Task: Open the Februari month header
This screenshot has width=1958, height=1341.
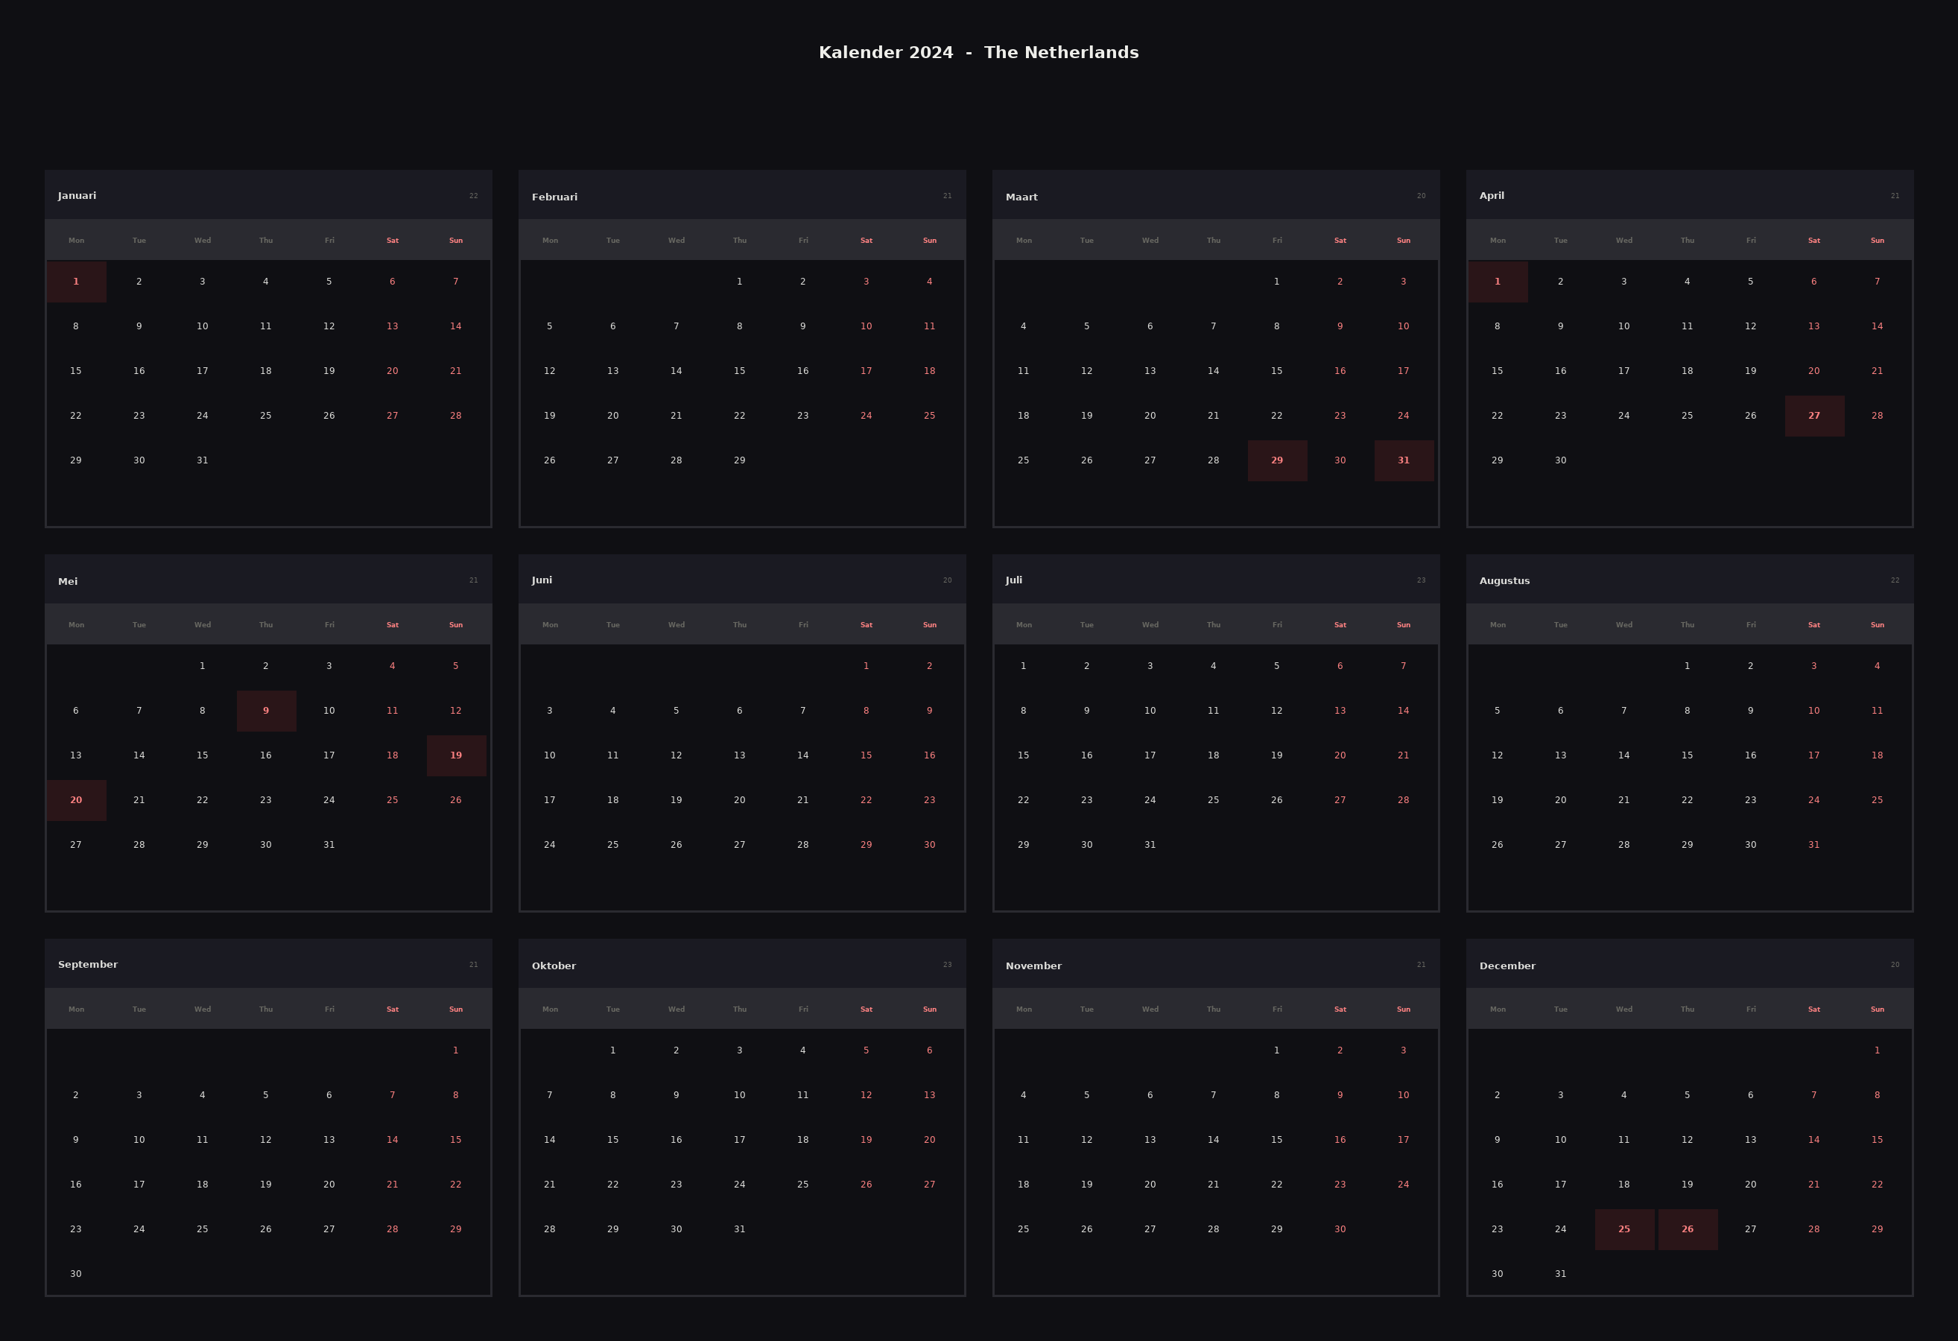Action: 742,195
